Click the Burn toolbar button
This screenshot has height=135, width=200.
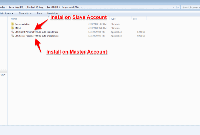point(39,13)
